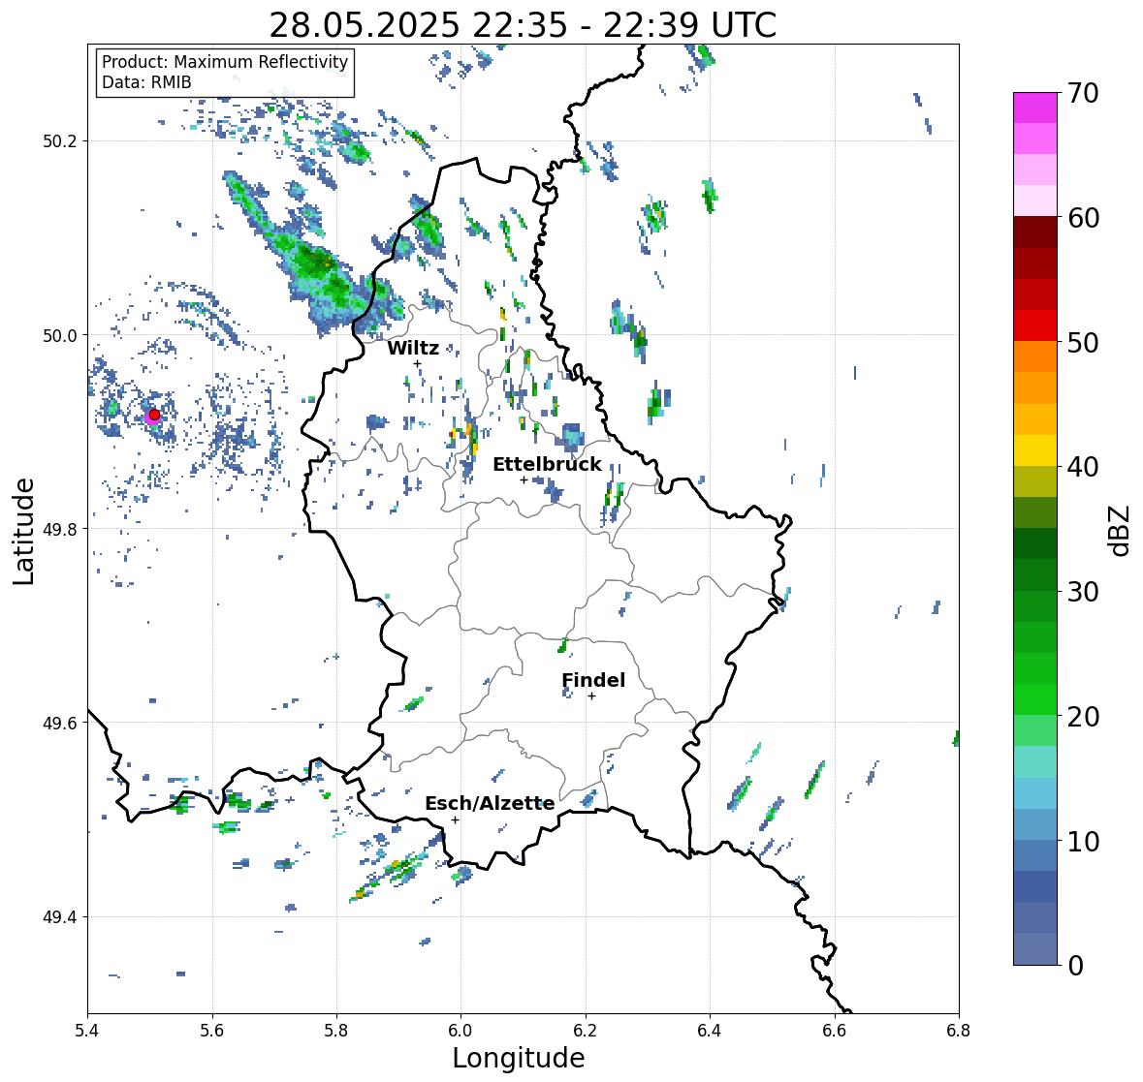Click the plus marker under Wiltz
Image resolution: width=1143 pixels, height=1082 pixels.
(x=417, y=363)
